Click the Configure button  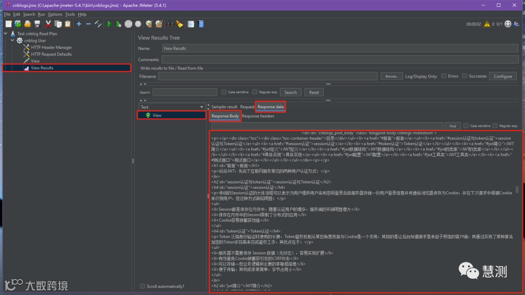coord(503,76)
